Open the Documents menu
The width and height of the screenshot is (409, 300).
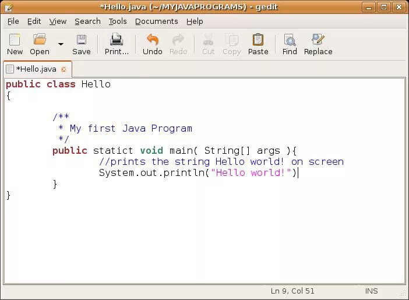[157, 22]
